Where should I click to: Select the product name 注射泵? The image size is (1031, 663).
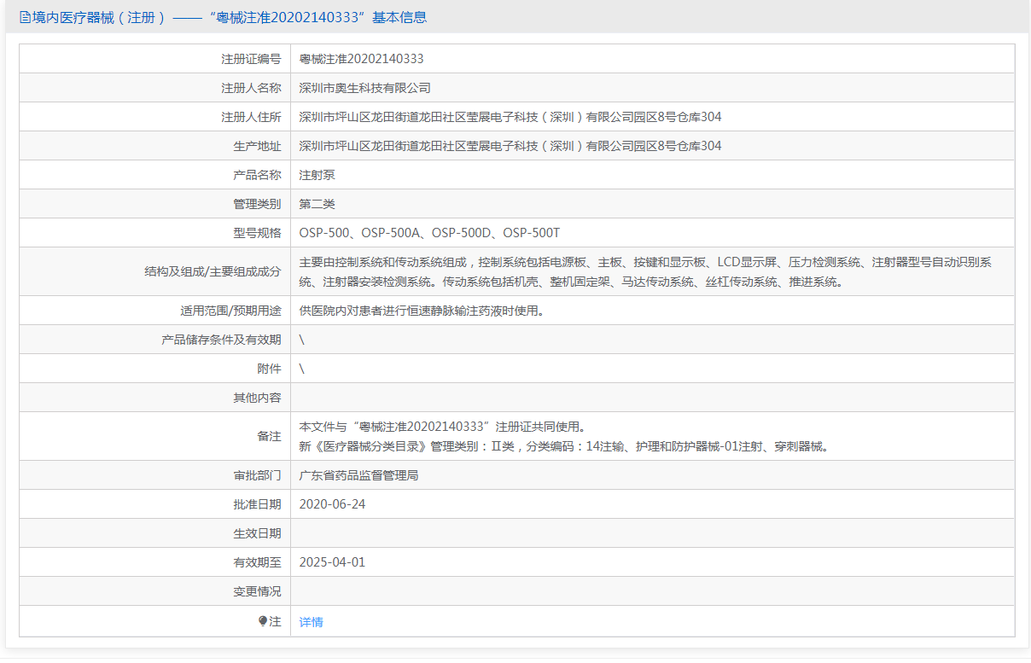(x=317, y=175)
